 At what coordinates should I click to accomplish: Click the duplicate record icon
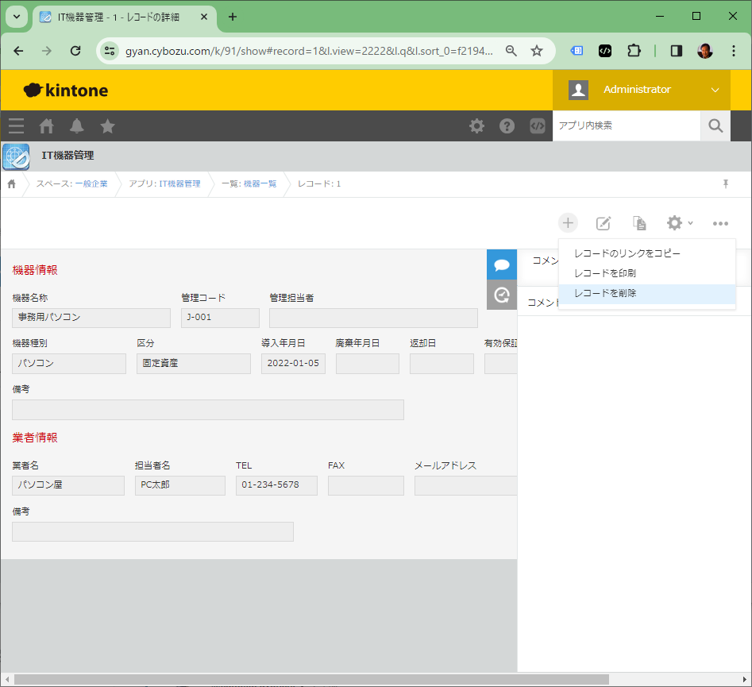click(638, 223)
